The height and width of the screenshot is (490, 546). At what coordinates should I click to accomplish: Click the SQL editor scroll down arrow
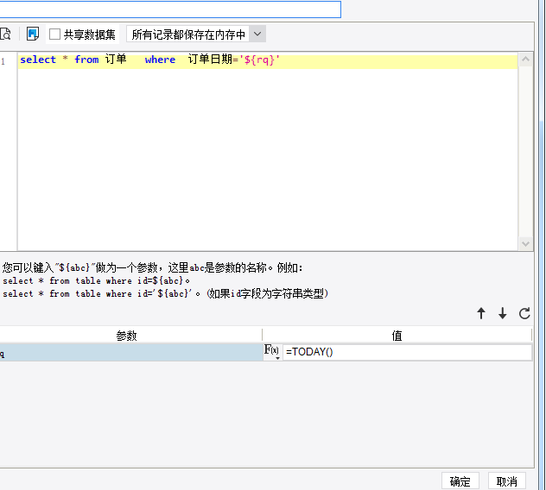tap(525, 243)
